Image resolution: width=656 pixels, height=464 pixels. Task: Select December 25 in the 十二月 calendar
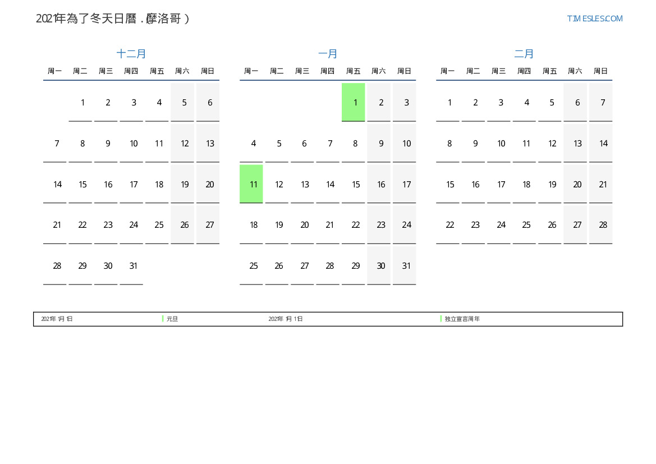(159, 225)
